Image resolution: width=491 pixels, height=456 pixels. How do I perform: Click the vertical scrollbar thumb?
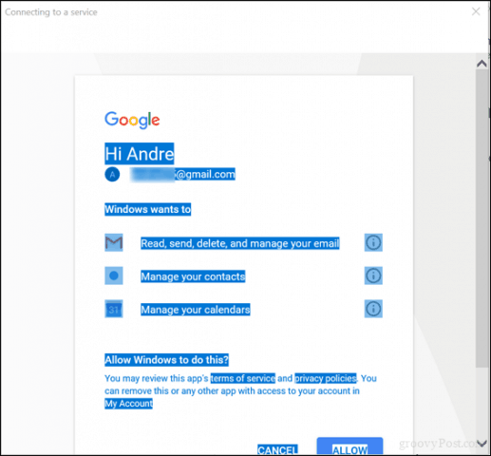pyautogui.click(x=482, y=218)
